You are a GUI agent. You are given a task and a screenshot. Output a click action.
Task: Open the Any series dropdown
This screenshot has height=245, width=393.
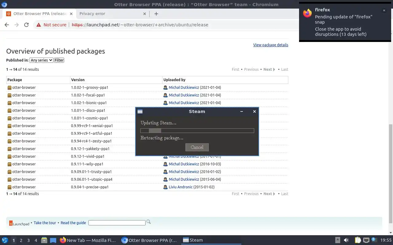[x=41, y=60]
